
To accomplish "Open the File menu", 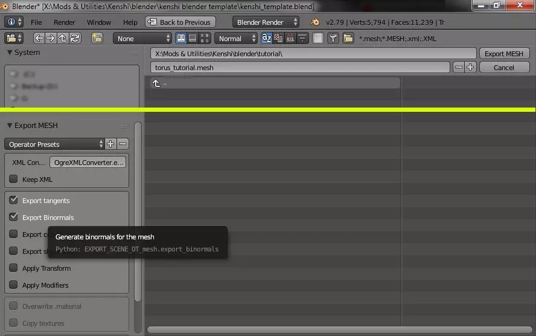I will (x=36, y=22).
